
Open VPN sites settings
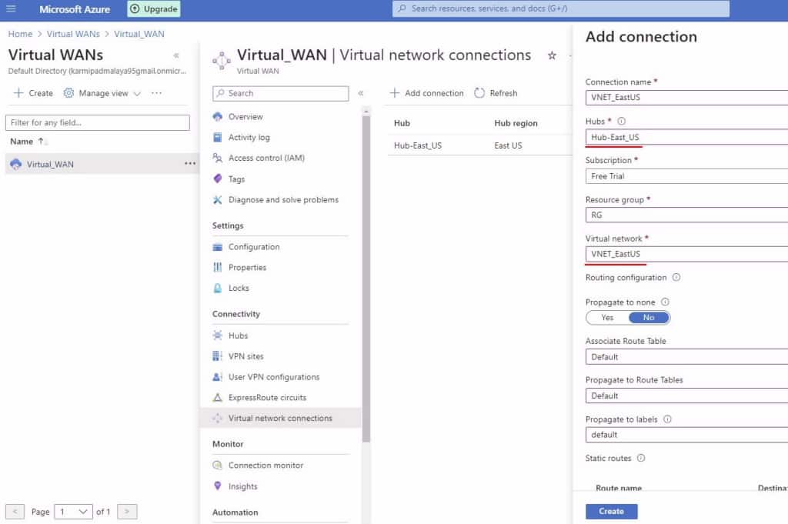click(x=245, y=356)
